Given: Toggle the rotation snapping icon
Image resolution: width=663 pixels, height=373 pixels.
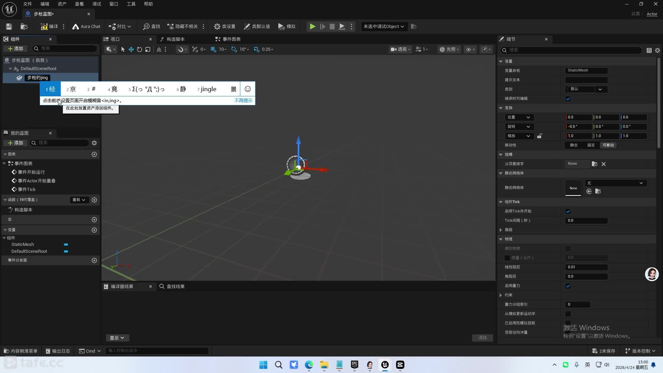Looking at the screenshot, I should coord(234,49).
